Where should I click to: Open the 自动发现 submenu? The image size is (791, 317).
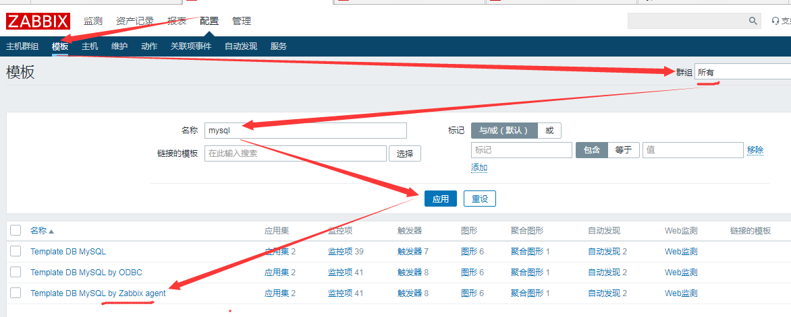coord(241,46)
